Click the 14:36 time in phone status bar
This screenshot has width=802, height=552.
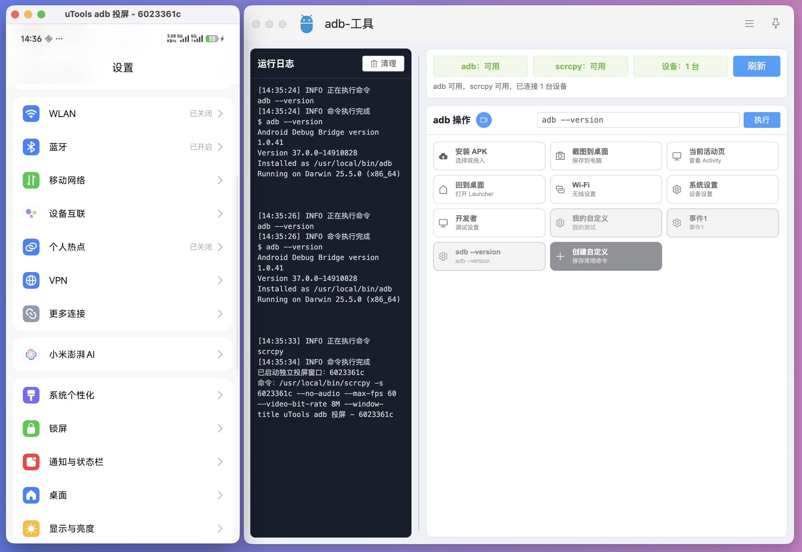tap(31, 39)
